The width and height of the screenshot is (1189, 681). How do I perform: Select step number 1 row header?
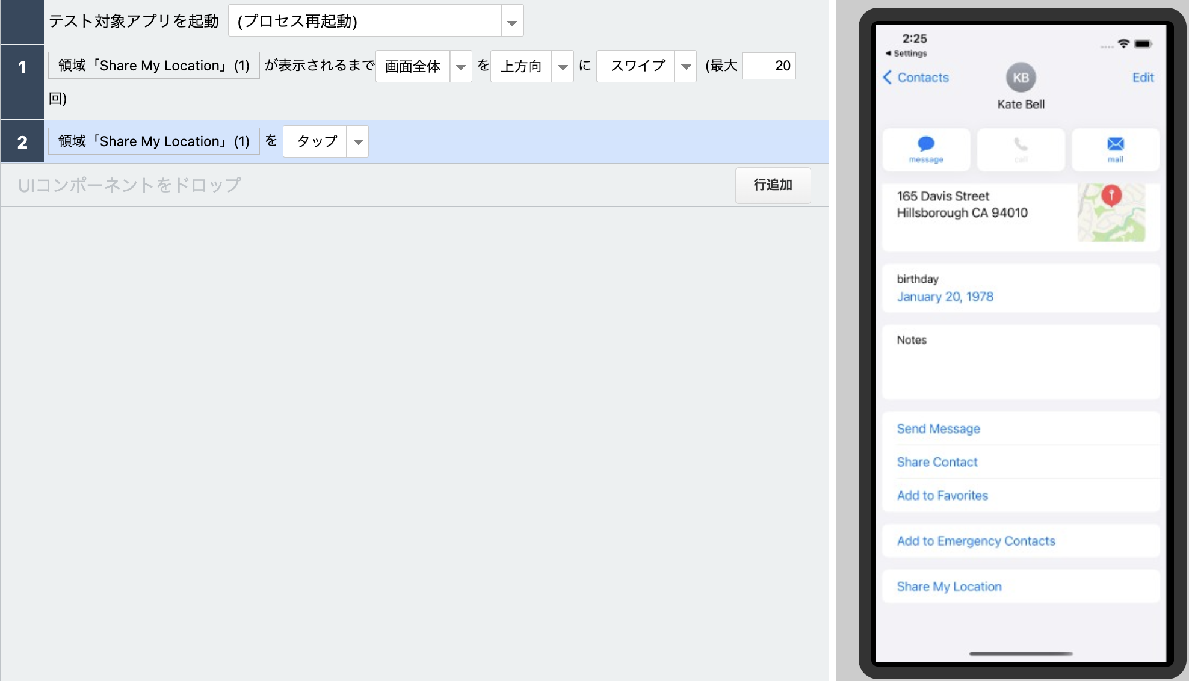[22, 82]
